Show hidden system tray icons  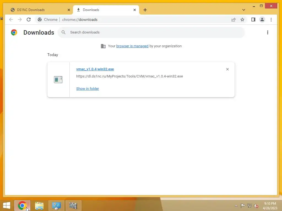point(236,206)
